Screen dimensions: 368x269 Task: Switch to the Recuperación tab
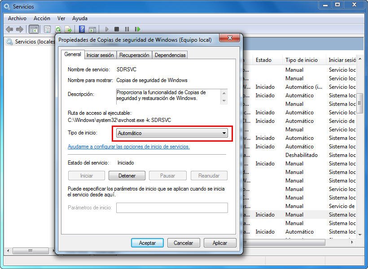(134, 55)
